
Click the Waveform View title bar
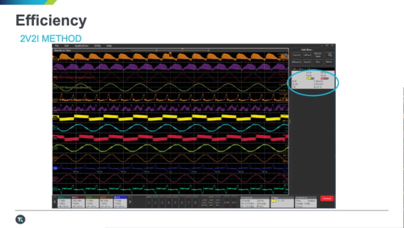[x=171, y=50]
